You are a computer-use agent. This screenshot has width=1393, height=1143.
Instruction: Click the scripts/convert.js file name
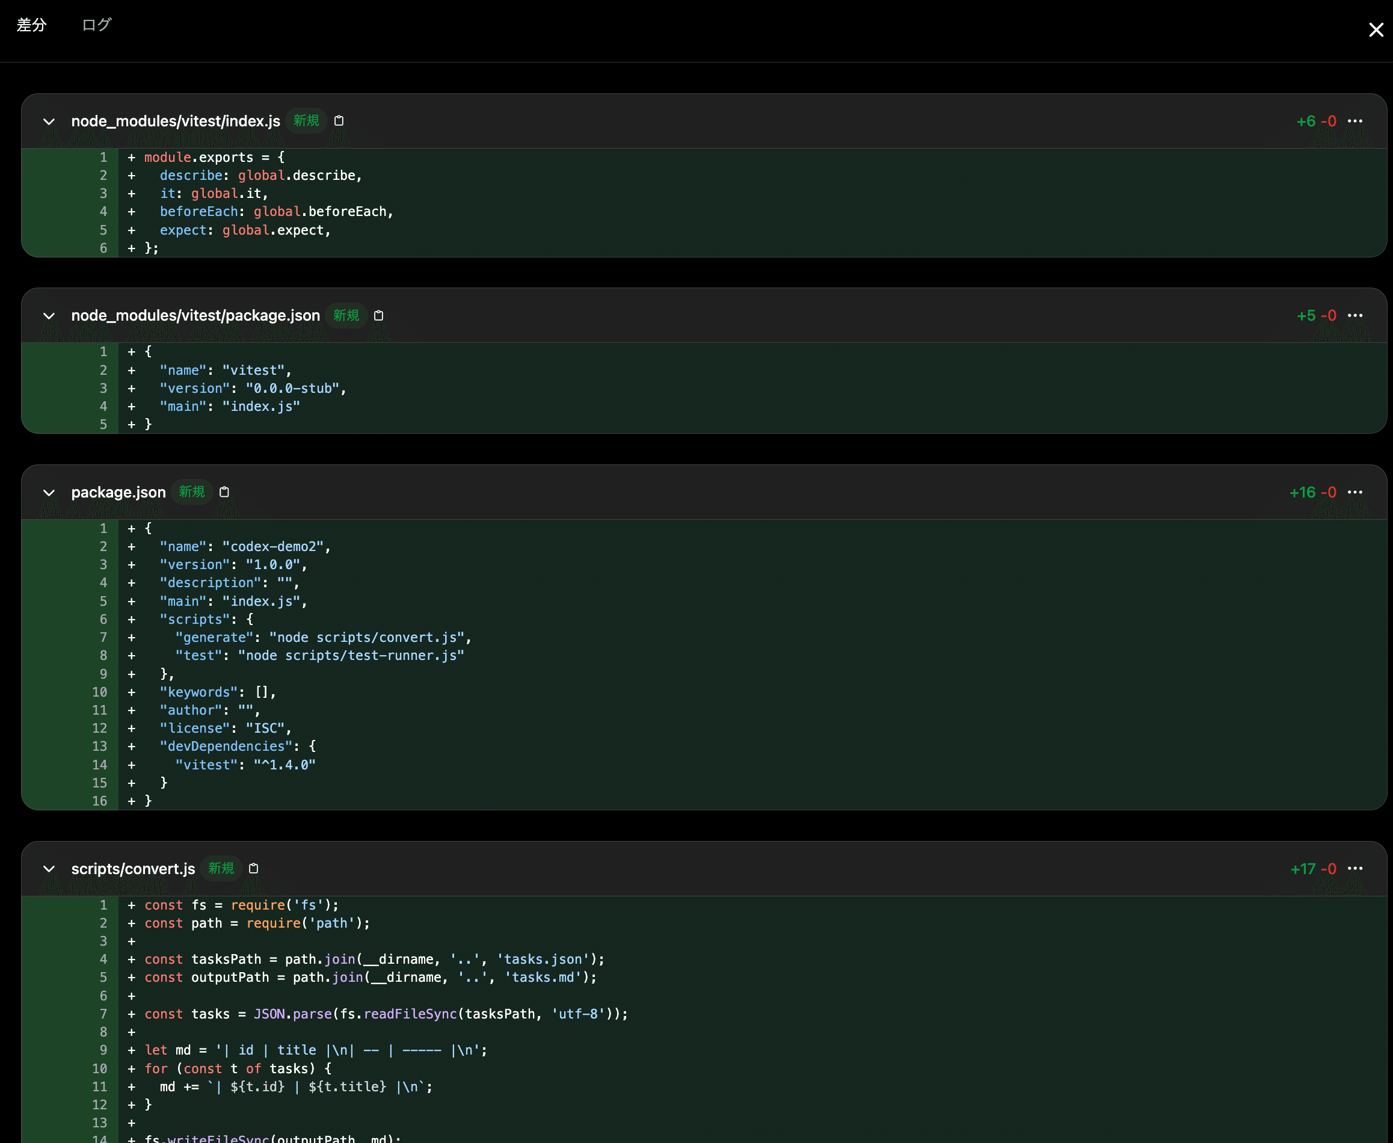[133, 869]
